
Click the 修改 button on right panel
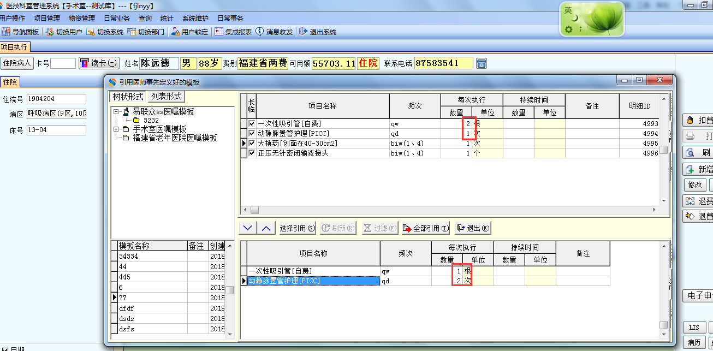[x=695, y=185]
